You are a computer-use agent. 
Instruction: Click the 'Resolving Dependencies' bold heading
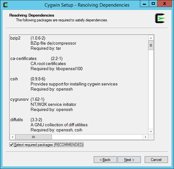pyautogui.click(x=32, y=15)
